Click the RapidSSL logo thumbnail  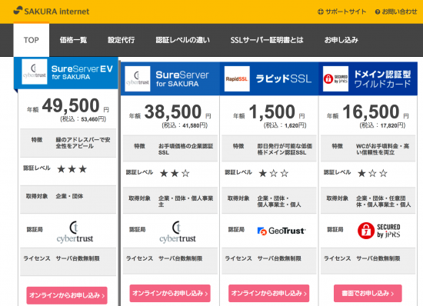(x=237, y=78)
